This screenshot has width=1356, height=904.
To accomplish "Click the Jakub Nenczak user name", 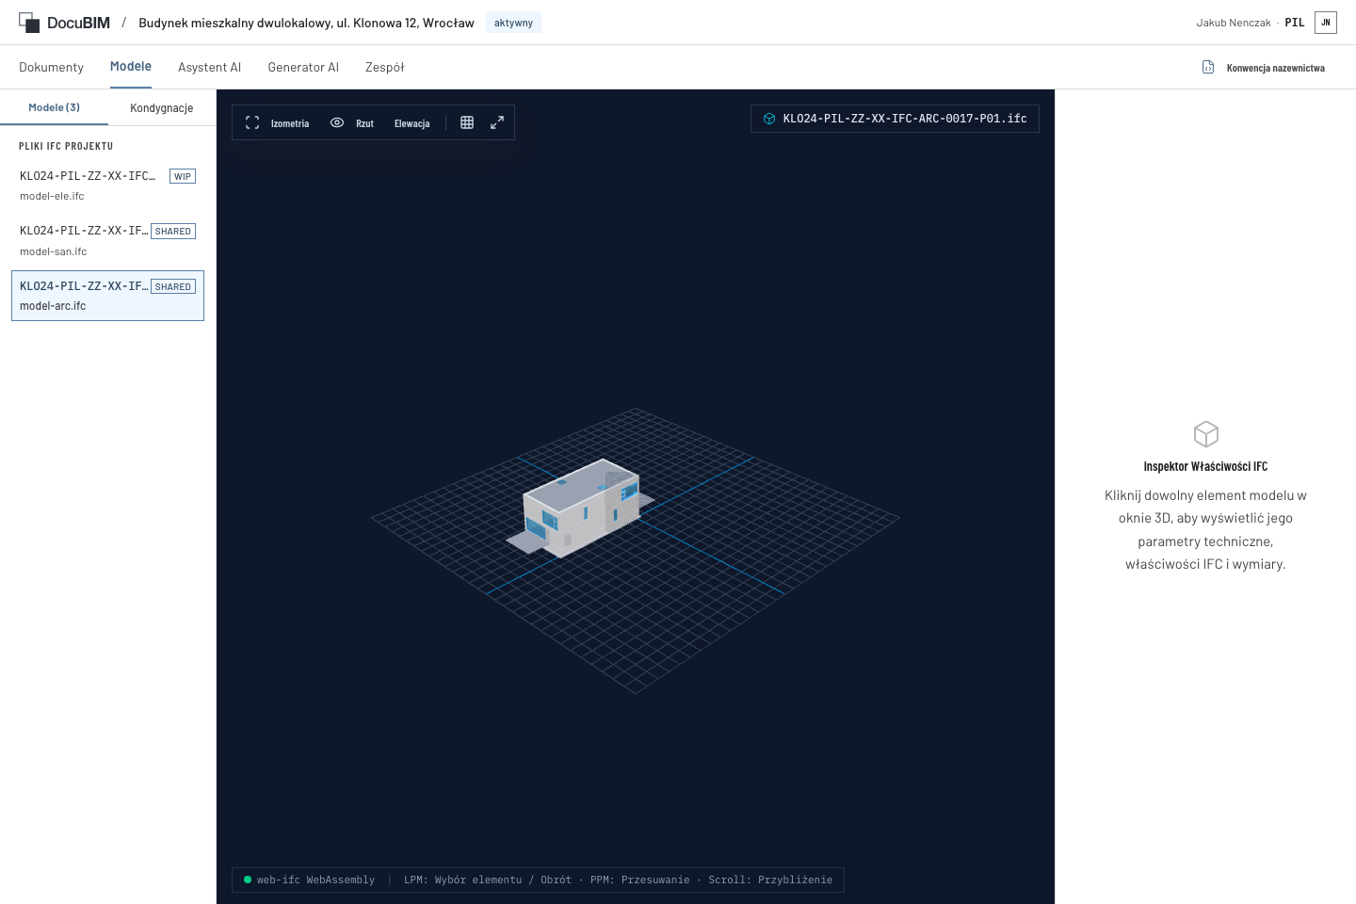I will (1234, 23).
